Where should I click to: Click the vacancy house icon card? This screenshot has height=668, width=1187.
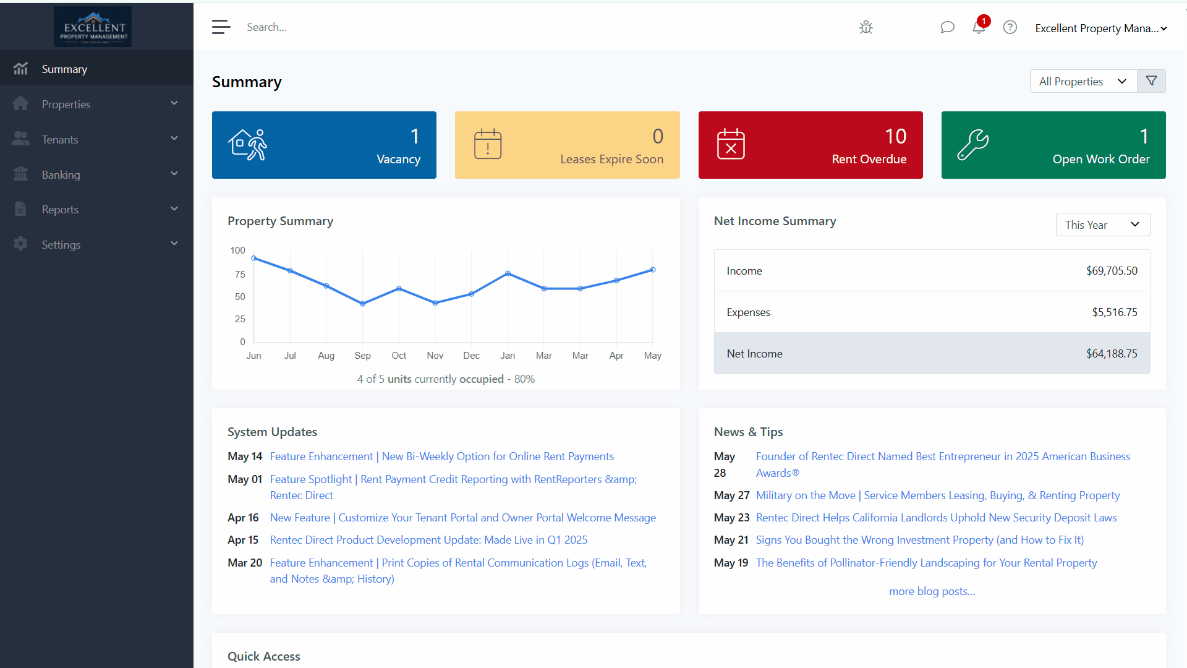[248, 145]
